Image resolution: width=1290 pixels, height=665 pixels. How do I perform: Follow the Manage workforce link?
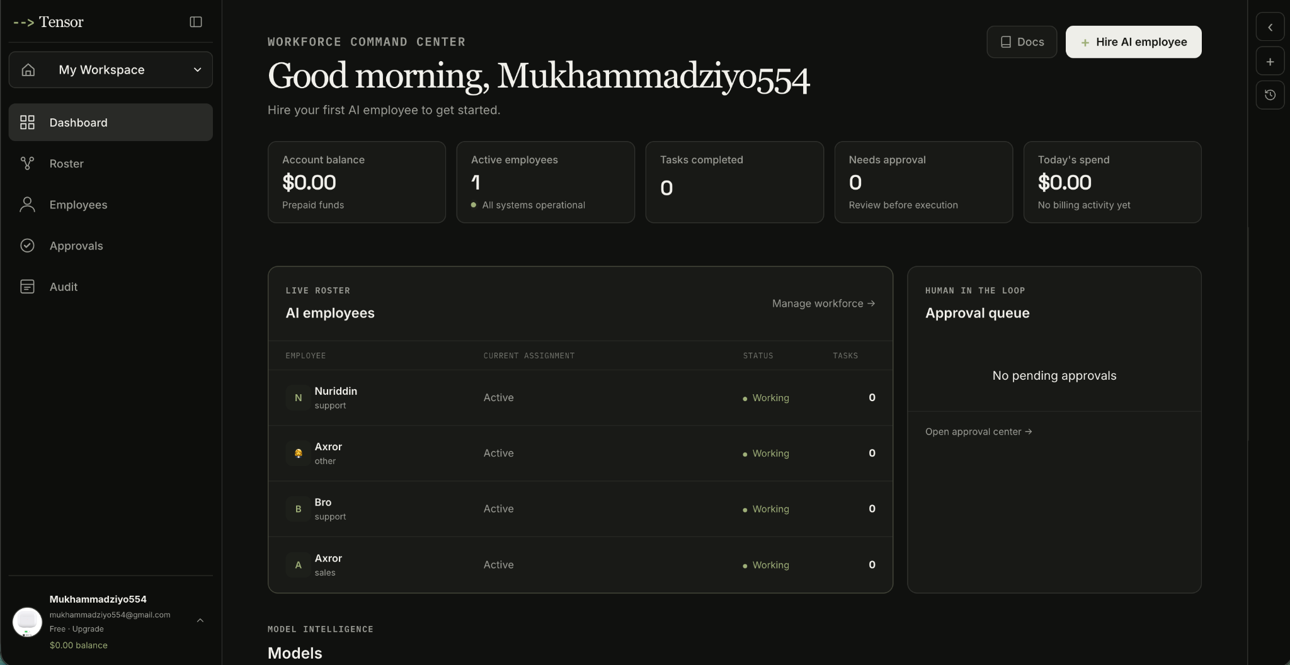tap(823, 304)
